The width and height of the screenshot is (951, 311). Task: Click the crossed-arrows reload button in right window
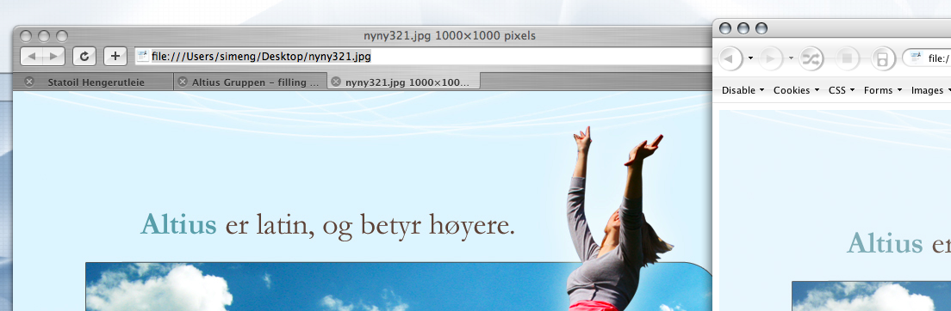[x=811, y=58]
